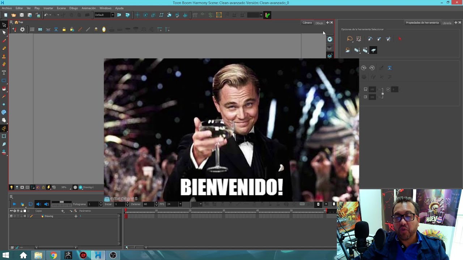
Task: Toggle enable-all layers icon in timeline header
Action: pos(11,211)
